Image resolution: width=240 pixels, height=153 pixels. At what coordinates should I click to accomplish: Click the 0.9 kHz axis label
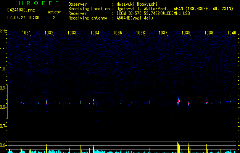[x=3, y=88]
